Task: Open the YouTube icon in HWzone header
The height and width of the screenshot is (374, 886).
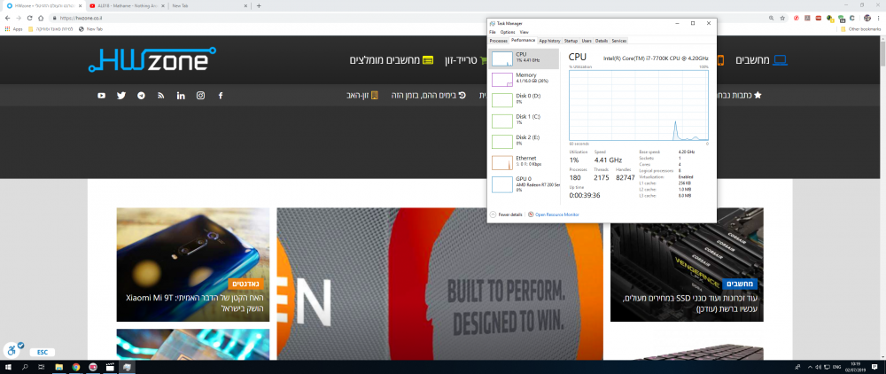Action: tap(101, 96)
